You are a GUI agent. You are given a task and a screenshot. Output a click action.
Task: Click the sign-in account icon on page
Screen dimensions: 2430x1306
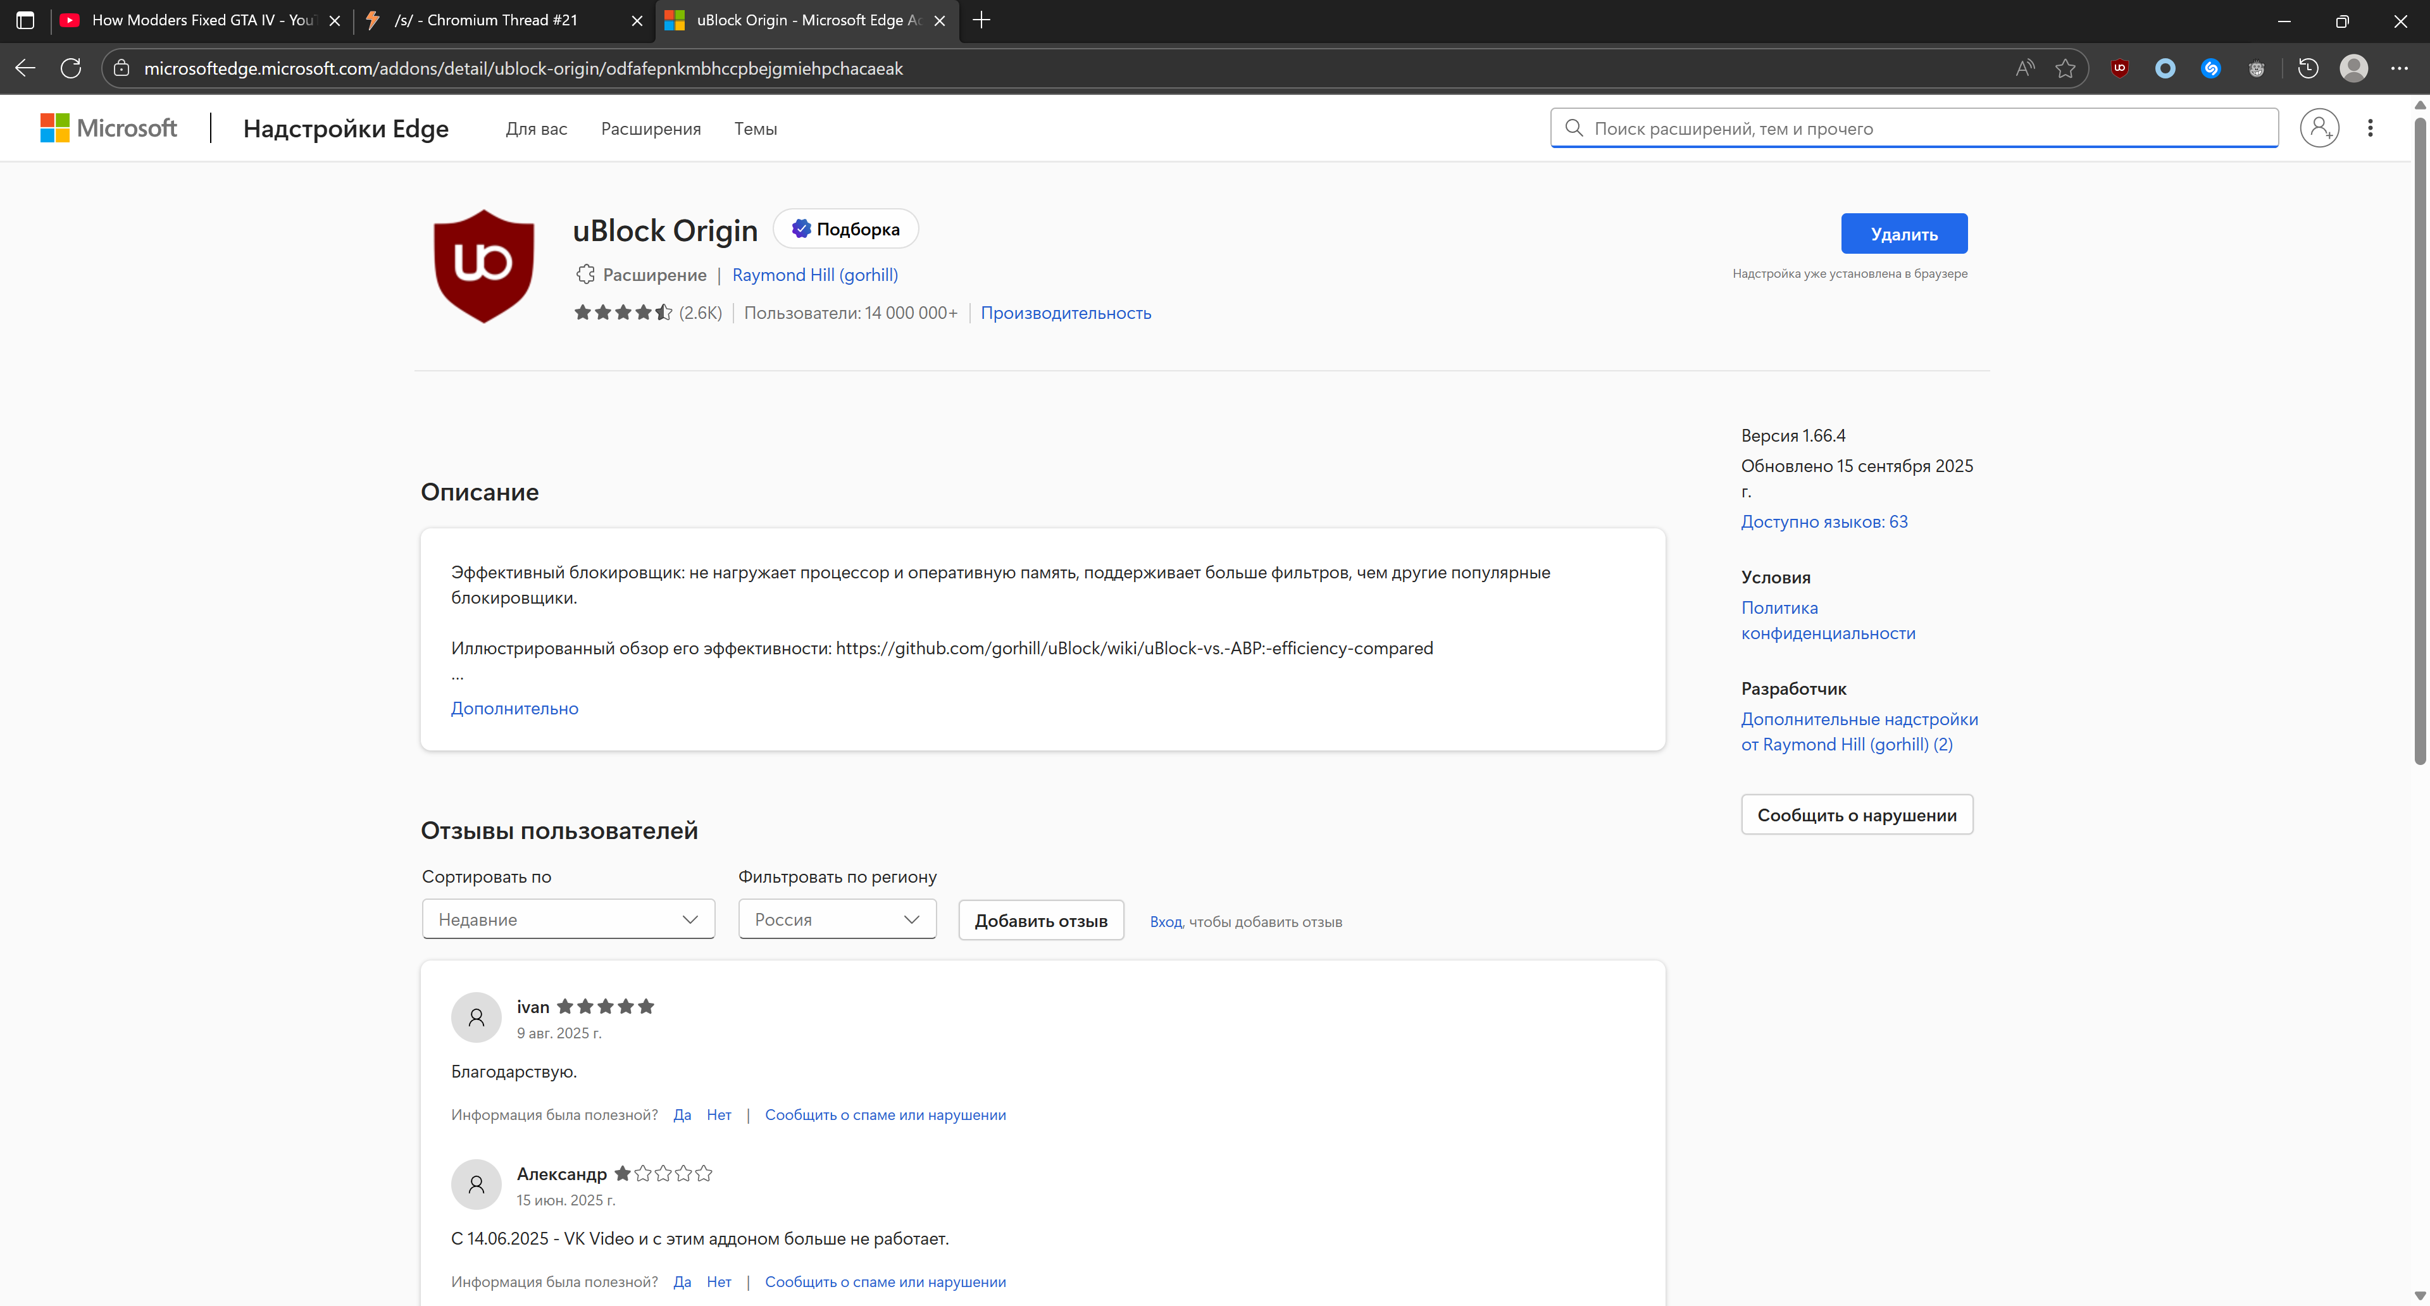tap(2319, 128)
